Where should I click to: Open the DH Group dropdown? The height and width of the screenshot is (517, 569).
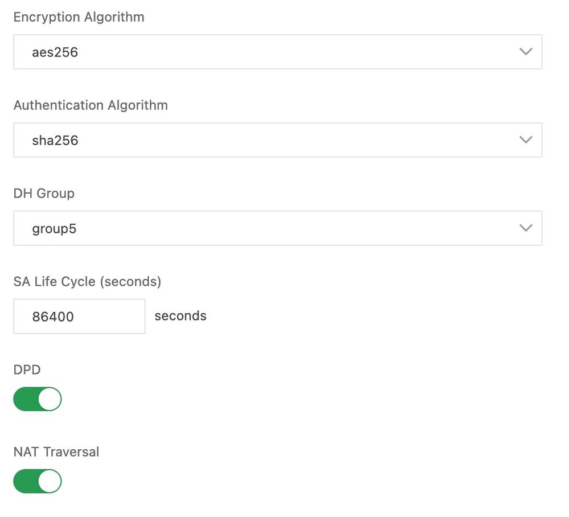tap(277, 228)
